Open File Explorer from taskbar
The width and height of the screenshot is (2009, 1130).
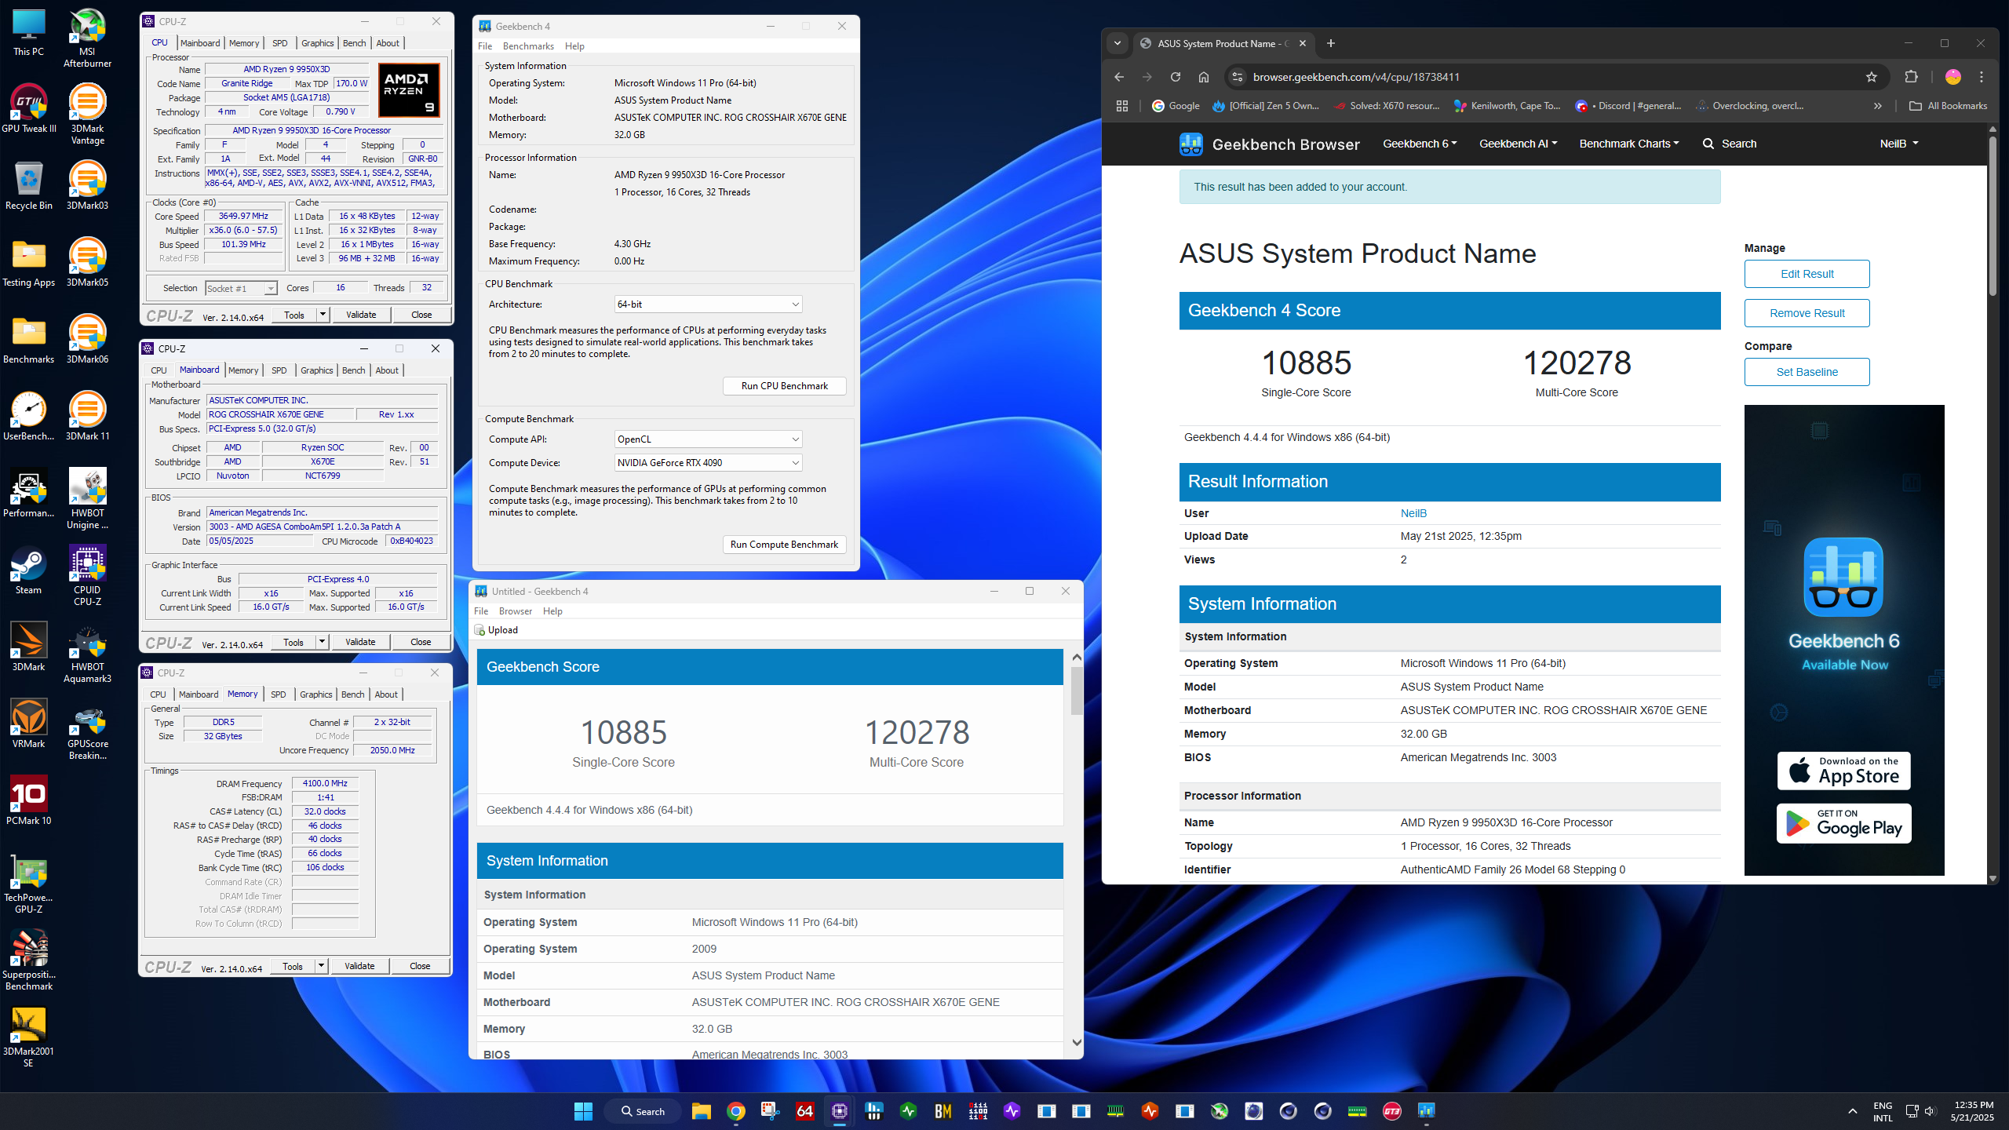tap(701, 1110)
